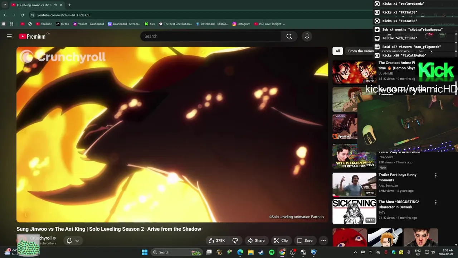Open File Explorer from the taskbar
This screenshot has width=458, height=258.
point(251,252)
